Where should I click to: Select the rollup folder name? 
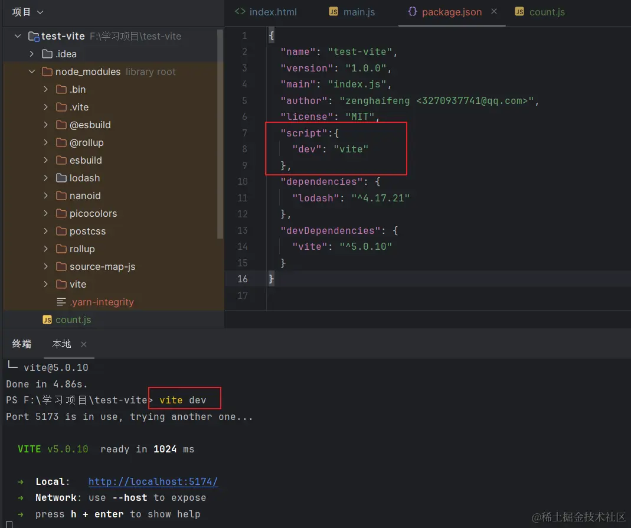point(82,249)
